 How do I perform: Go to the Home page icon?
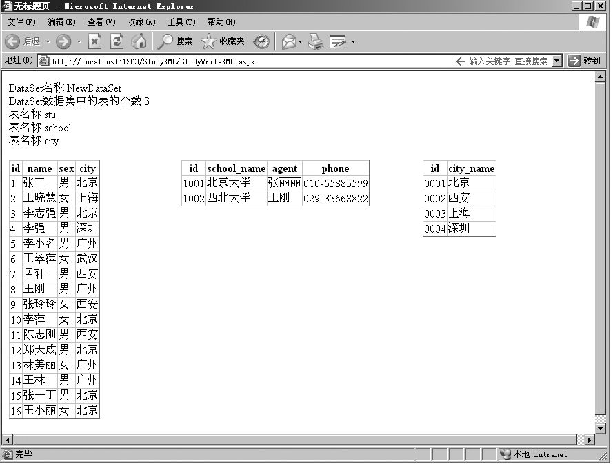pos(139,41)
